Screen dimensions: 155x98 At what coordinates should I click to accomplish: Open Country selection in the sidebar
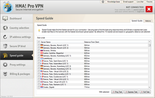point(17,28)
